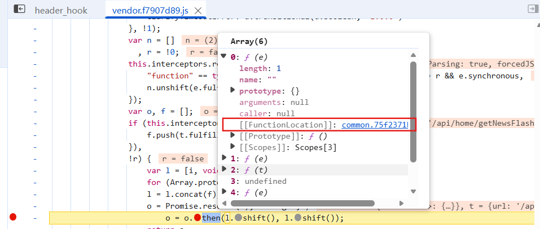
Task: Expand the [[Scopes]] entry
Action: (x=232, y=147)
